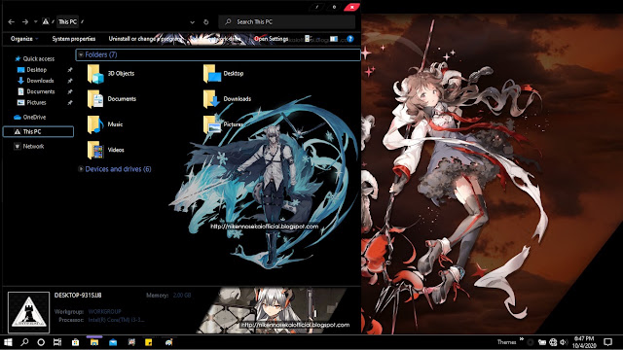
Task: Open the Task View button
Action: tap(57, 342)
